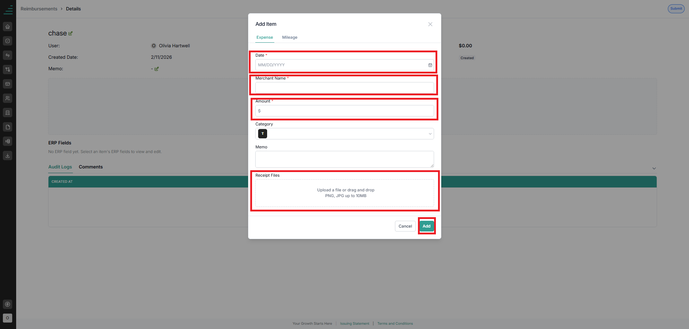
Task: Edit the chase title pencil icon
Action: (70, 33)
